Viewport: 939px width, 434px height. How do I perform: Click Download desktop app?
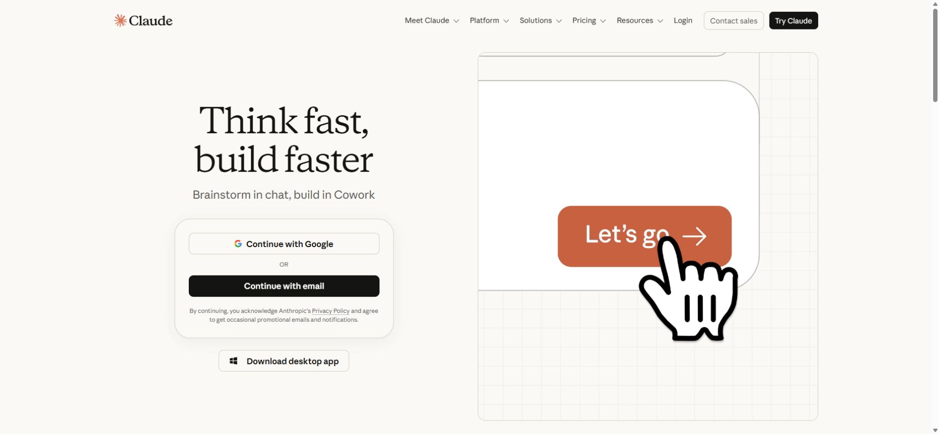point(284,361)
